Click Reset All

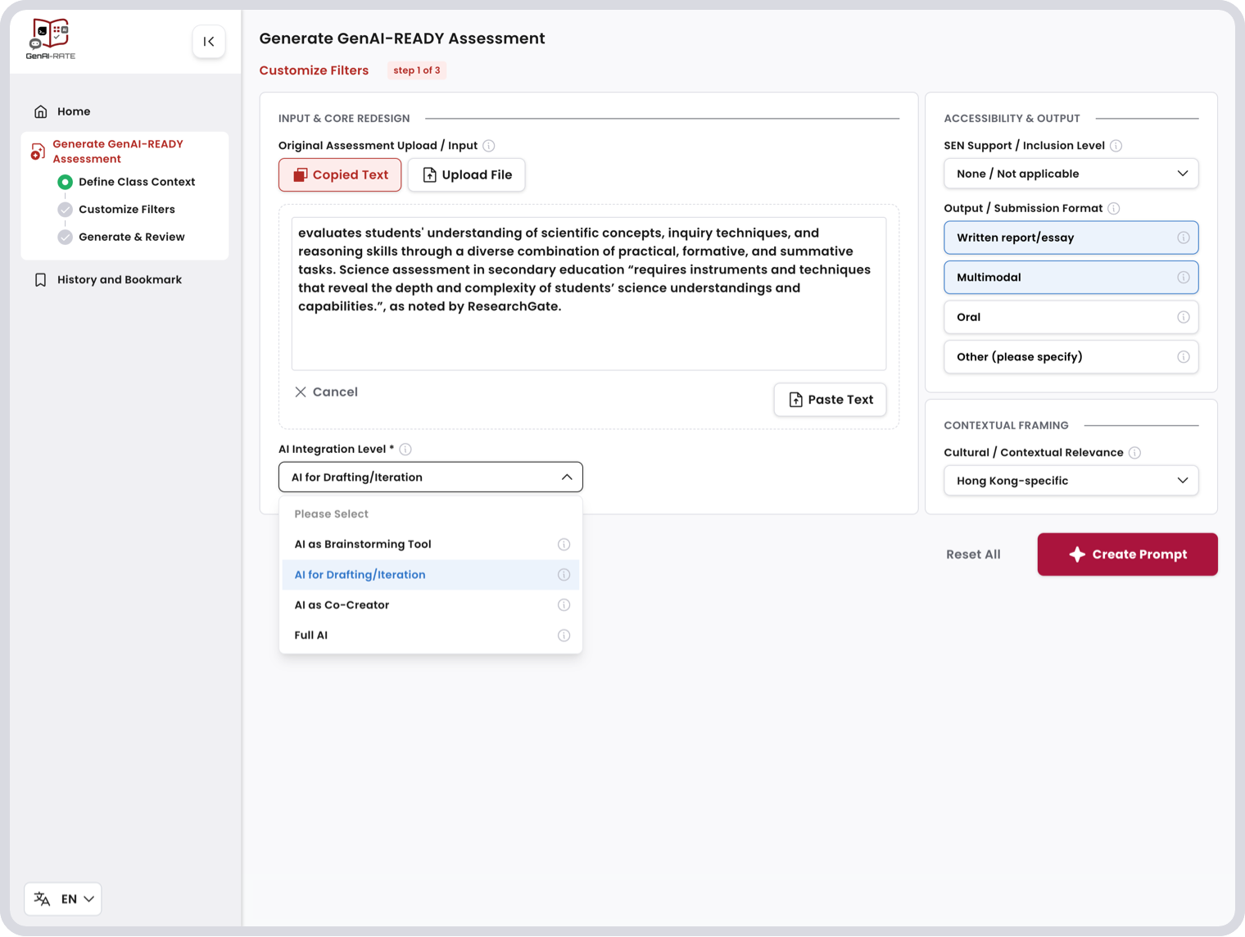coord(973,555)
